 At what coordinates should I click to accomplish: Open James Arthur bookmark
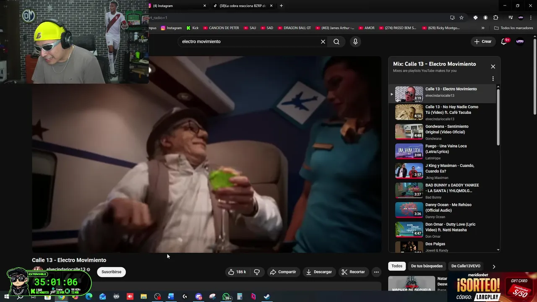coord(334,28)
